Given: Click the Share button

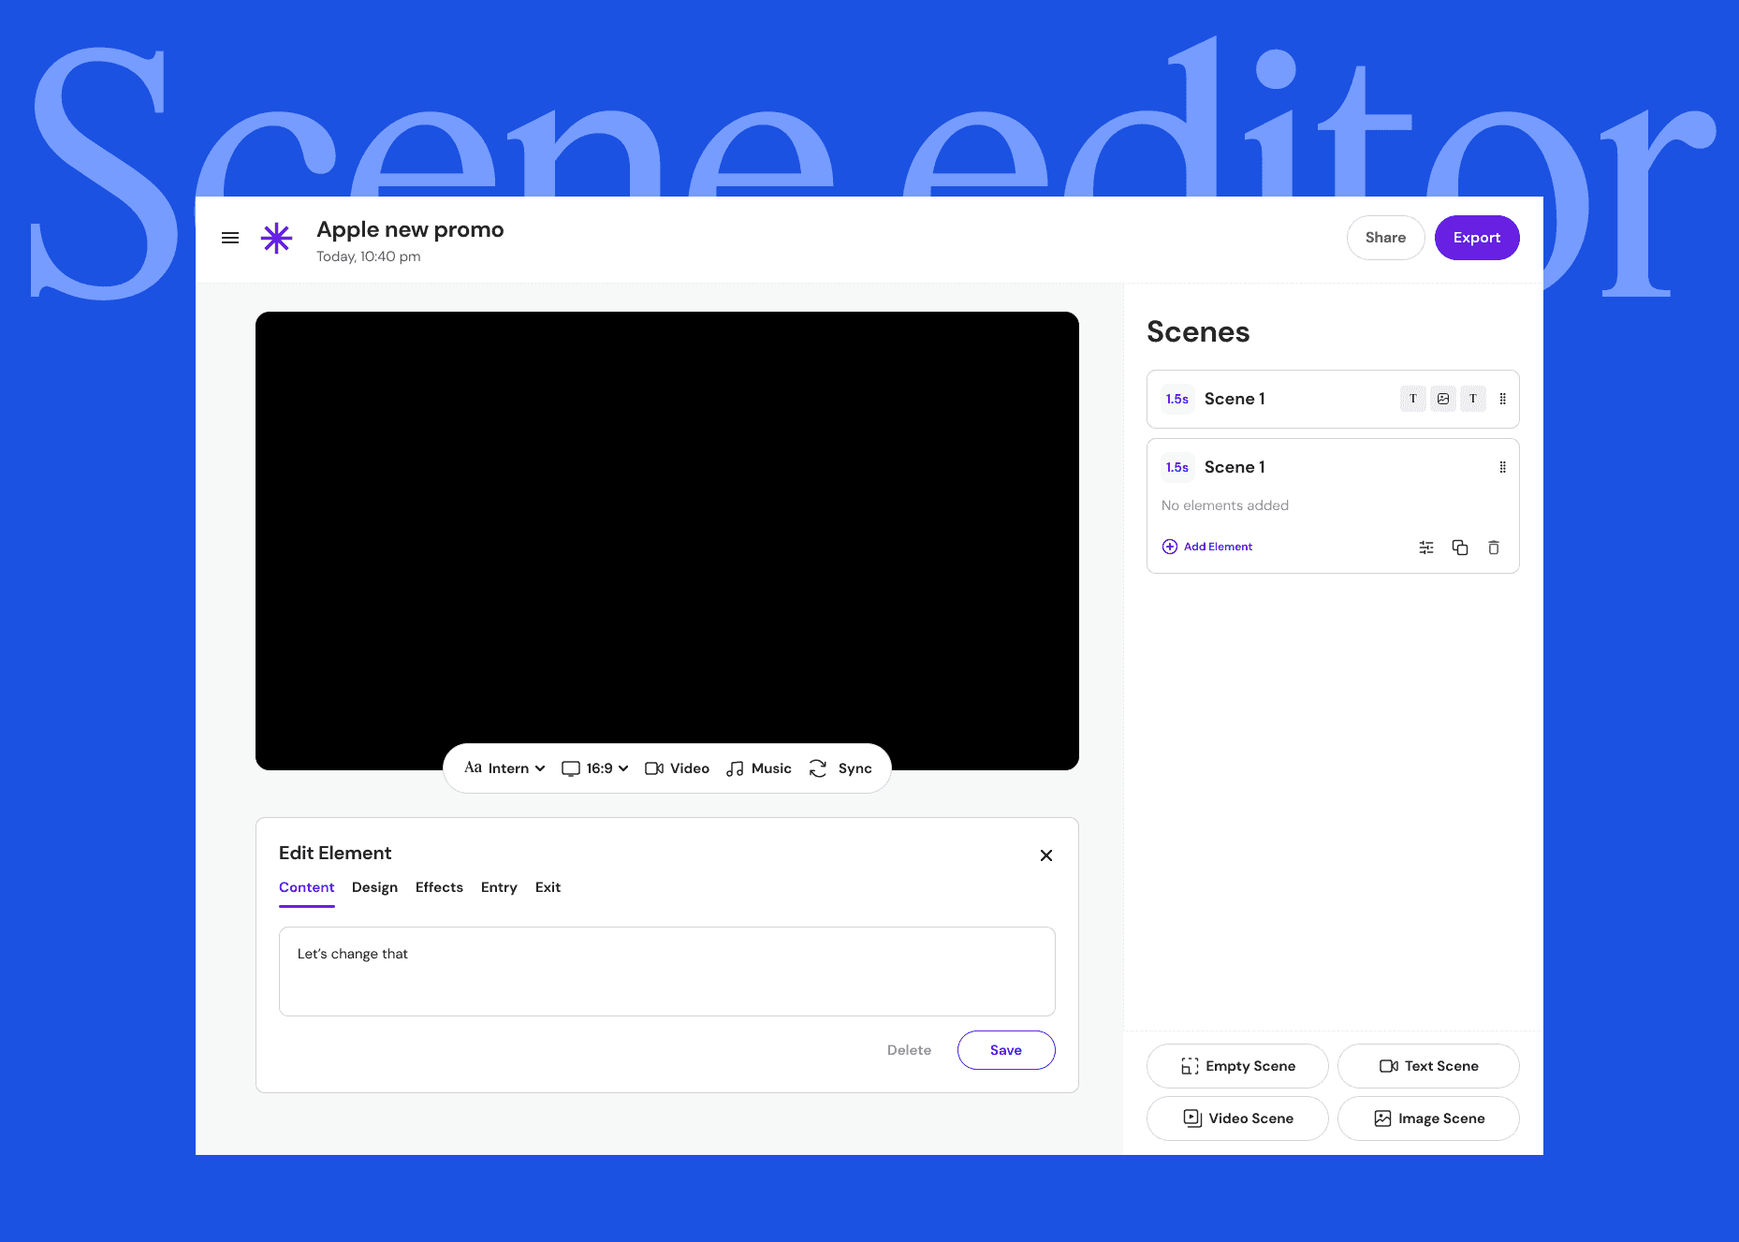Looking at the screenshot, I should coord(1385,238).
